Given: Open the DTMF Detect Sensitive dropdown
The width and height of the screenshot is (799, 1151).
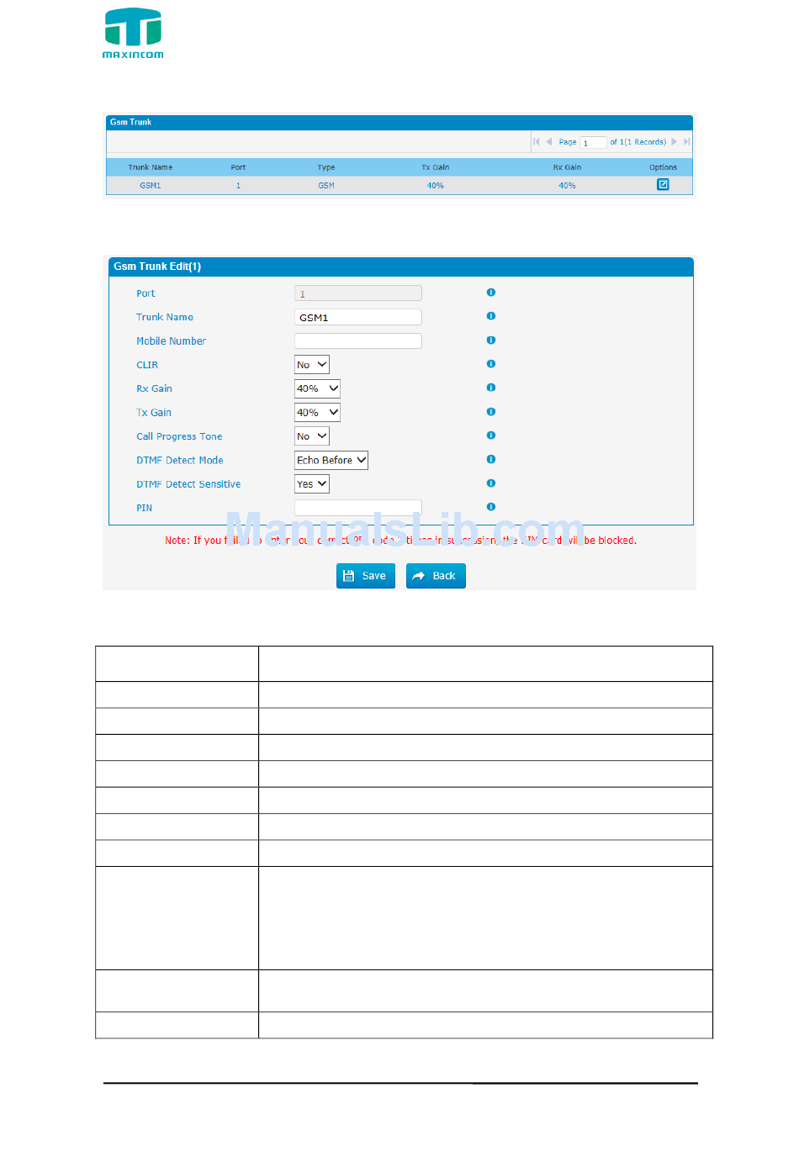Looking at the screenshot, I should tap(312, 484).
